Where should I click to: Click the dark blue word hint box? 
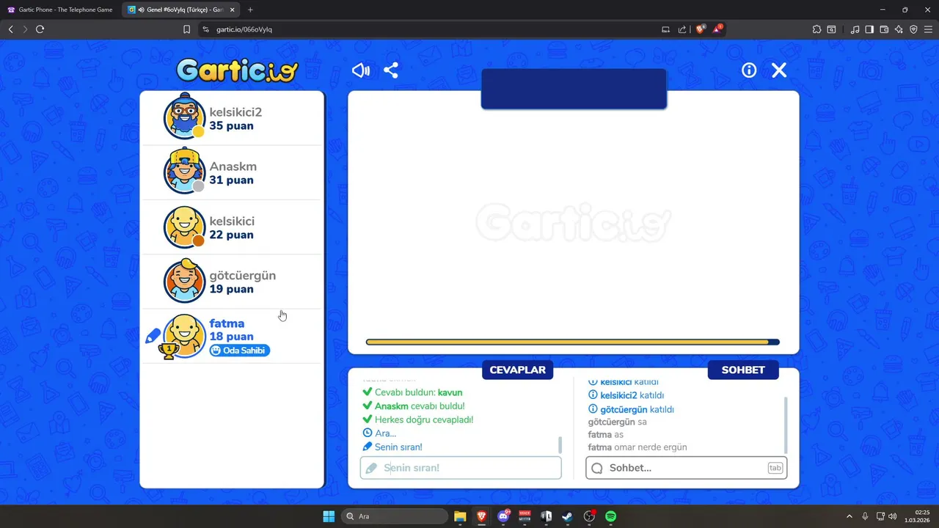coord(574,89)
